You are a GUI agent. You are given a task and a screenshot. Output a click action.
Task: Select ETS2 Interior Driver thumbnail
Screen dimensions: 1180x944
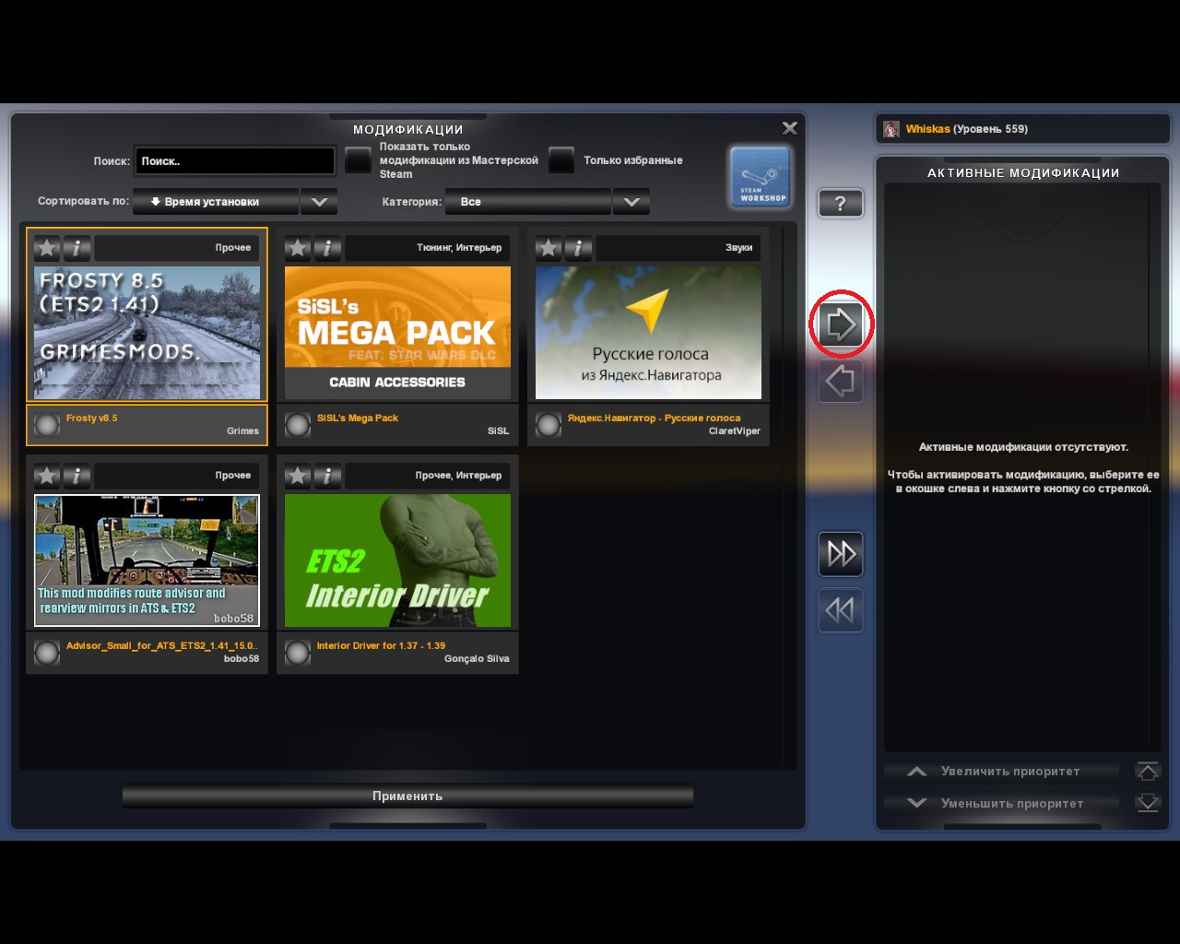click(397, 560)
